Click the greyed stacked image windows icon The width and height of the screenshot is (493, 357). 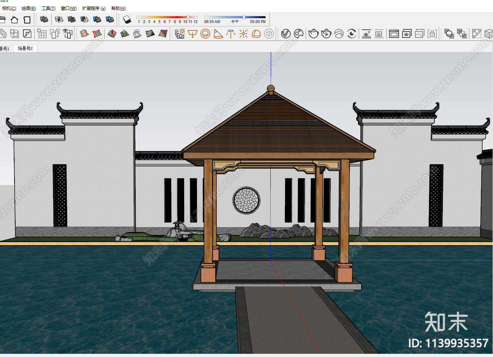pyautogui.click(x=419, y=34)
